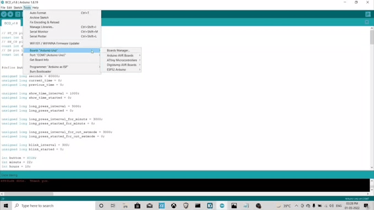Launch Serial Monitor from Tools menu
The width and height of the screenshot is (374, 210).
[x=62, y=32]
